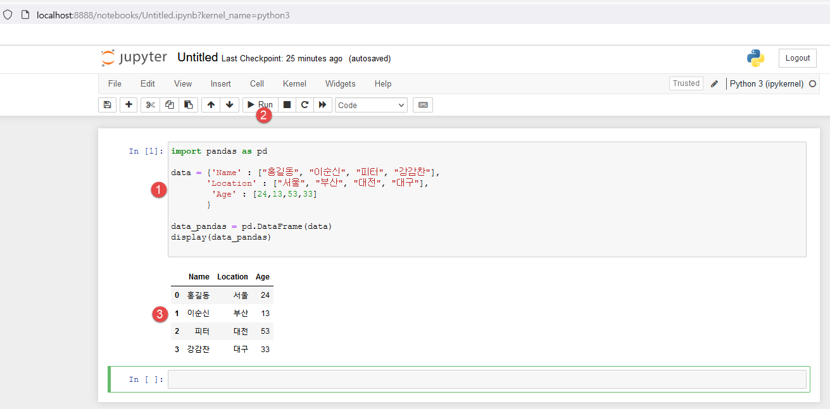The height and width of the screenshot is (409, 830).
Task: Paste cells below icon
Action: coord(189,105)
